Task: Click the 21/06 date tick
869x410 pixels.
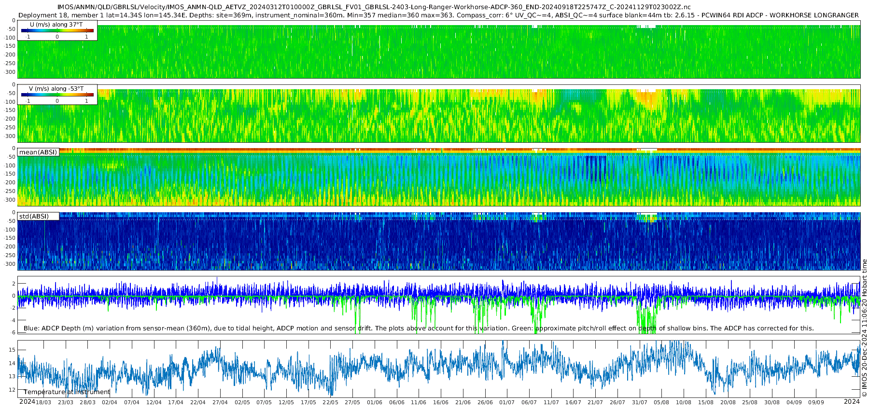Action: (x=463, y=402)
